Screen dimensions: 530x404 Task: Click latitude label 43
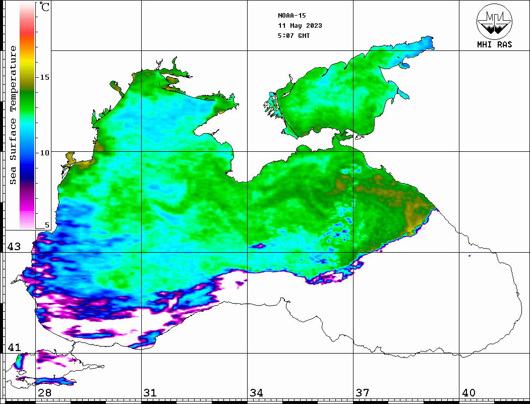(x=14, y=247)
